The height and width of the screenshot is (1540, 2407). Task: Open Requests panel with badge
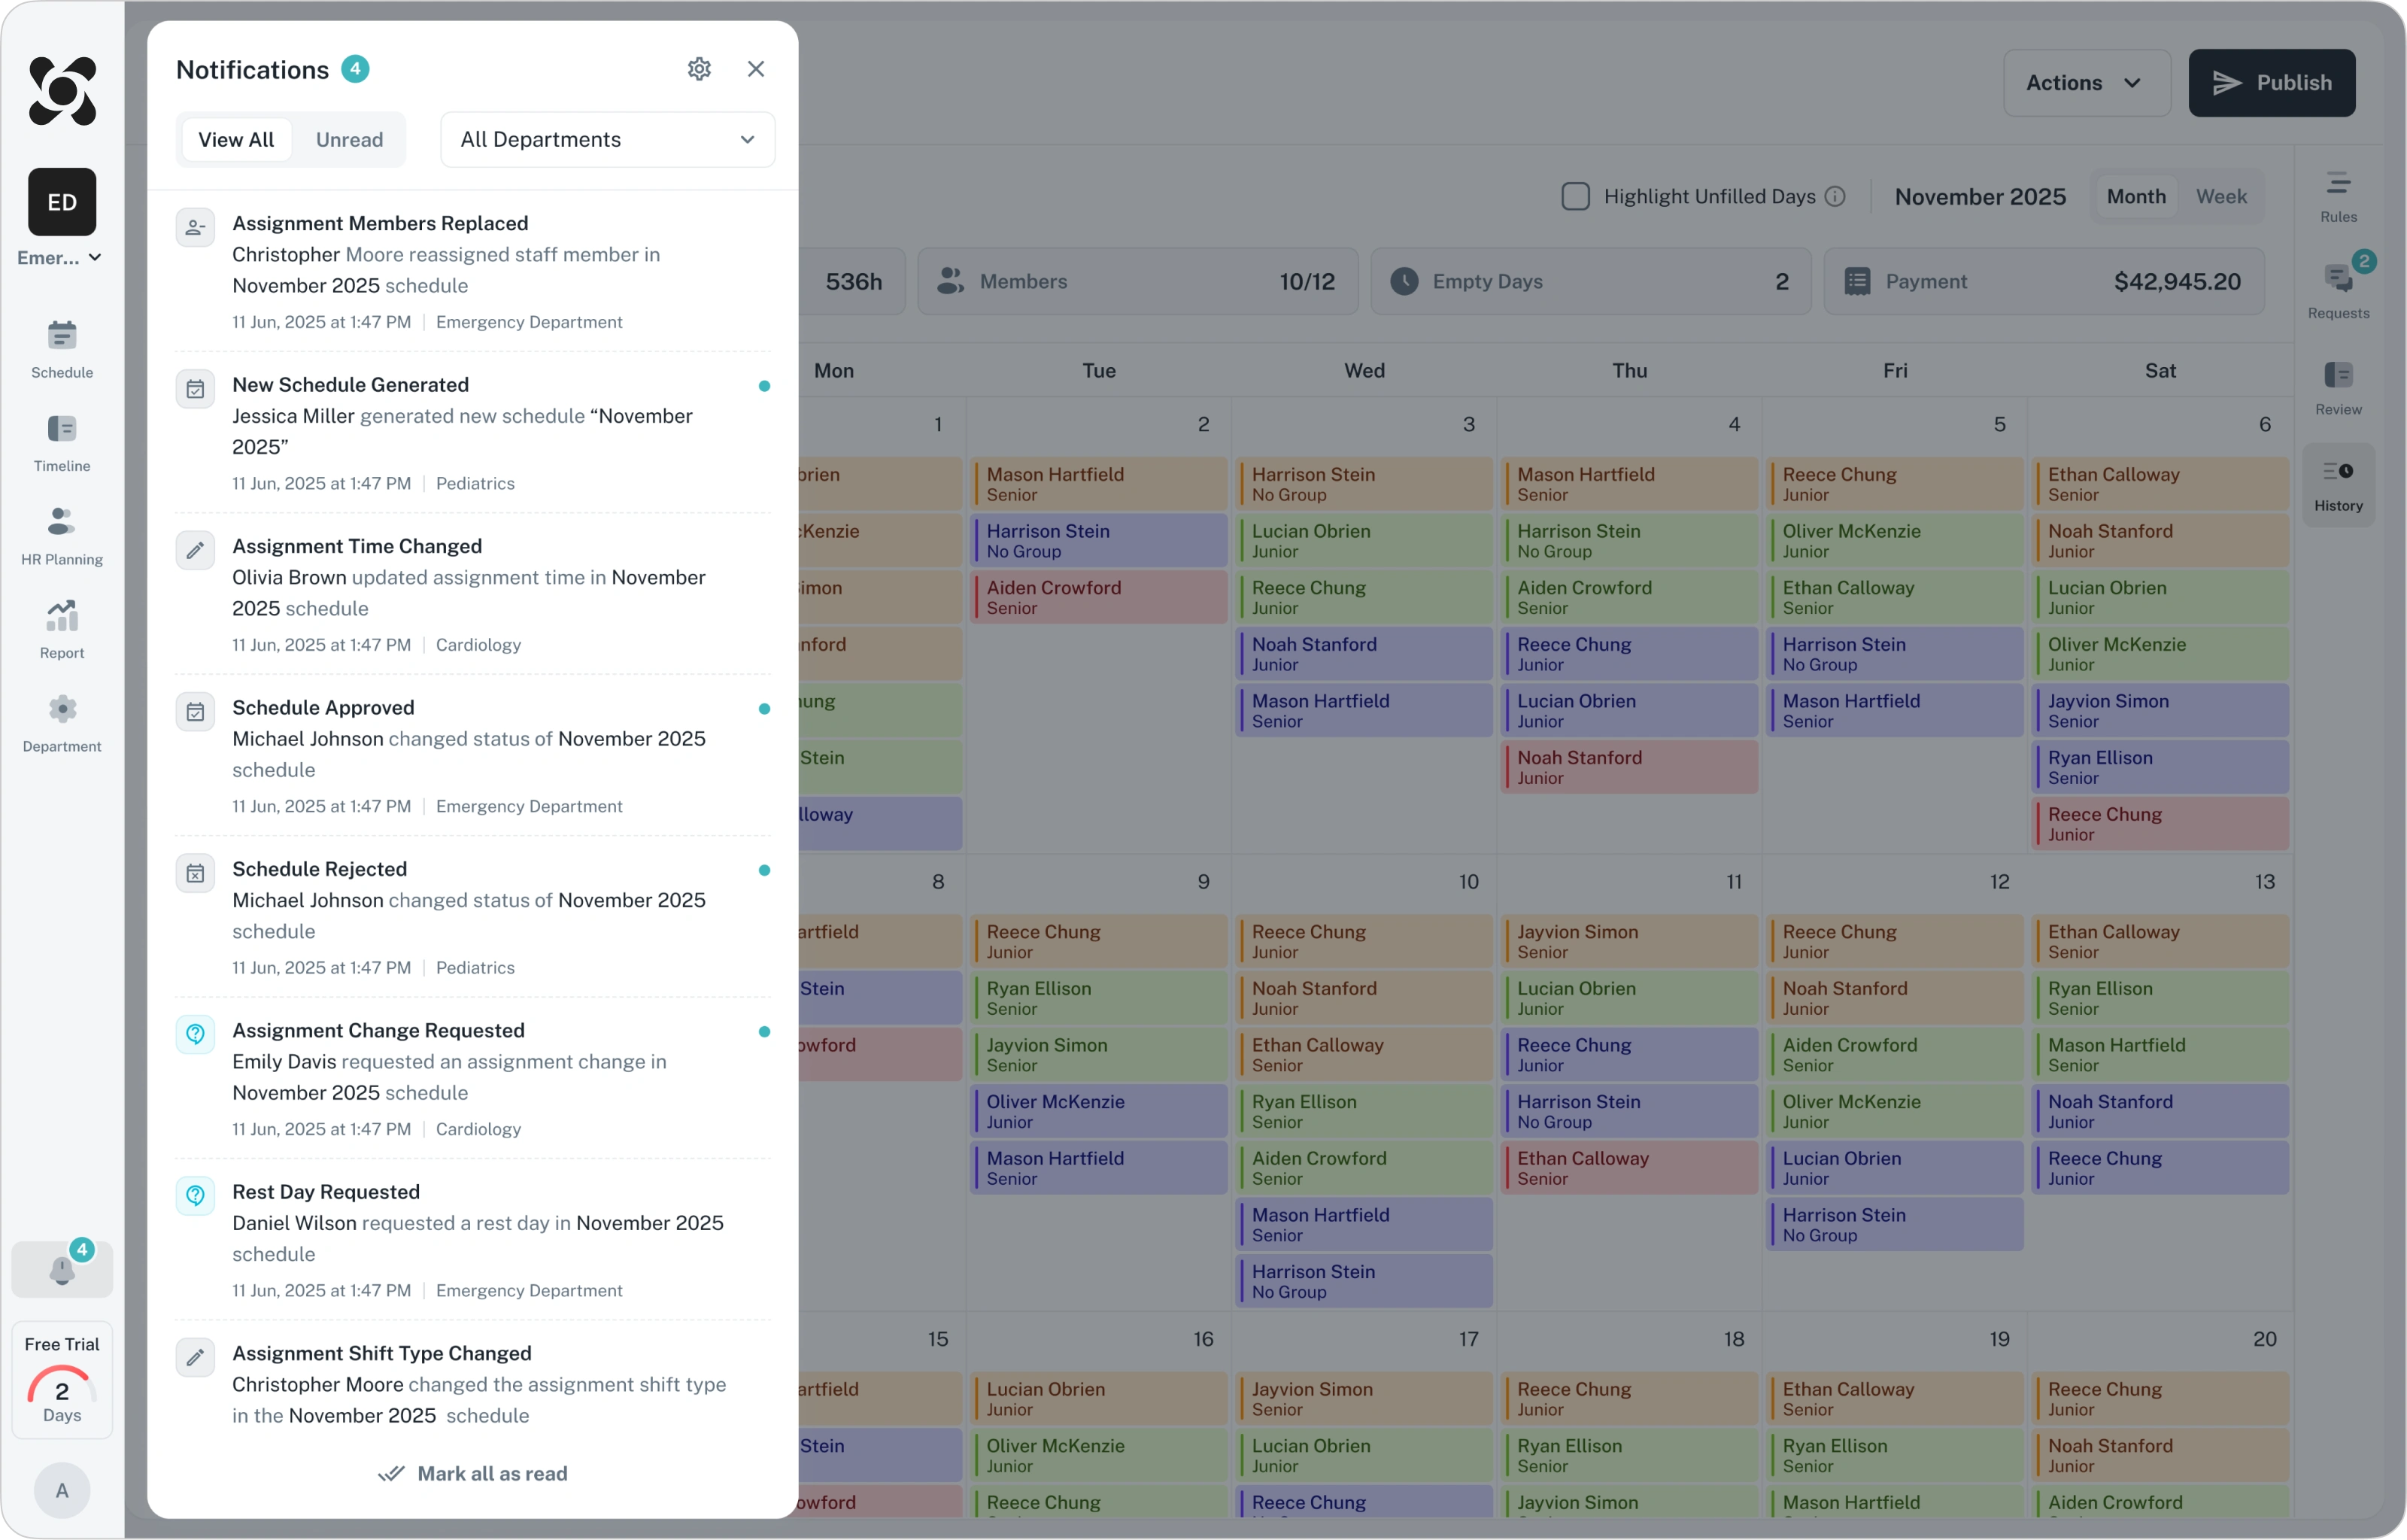(x=2337, y=290)
